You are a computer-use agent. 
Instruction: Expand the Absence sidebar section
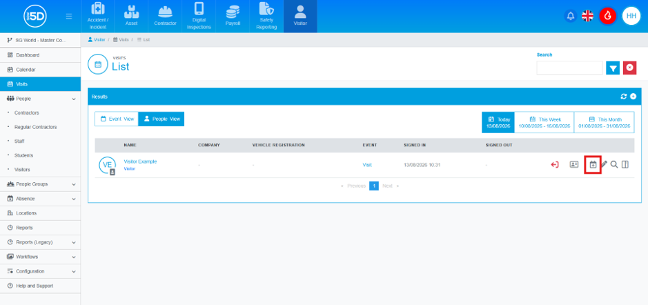point(41,199)
